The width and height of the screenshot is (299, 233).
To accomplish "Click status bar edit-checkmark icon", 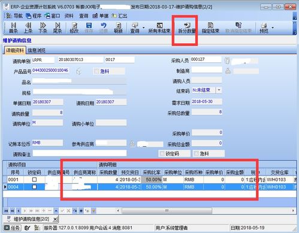I will (x=28, y=228).
